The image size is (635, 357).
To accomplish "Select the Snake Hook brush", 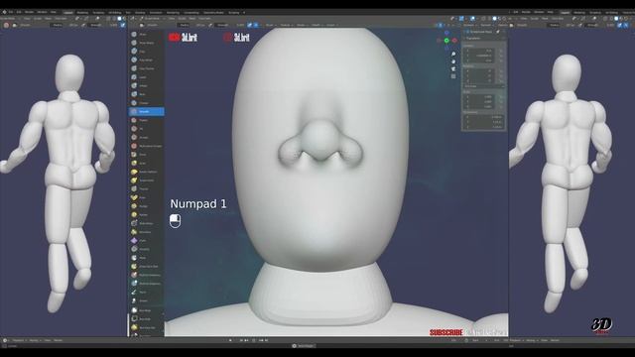I will tap(146, 180).
